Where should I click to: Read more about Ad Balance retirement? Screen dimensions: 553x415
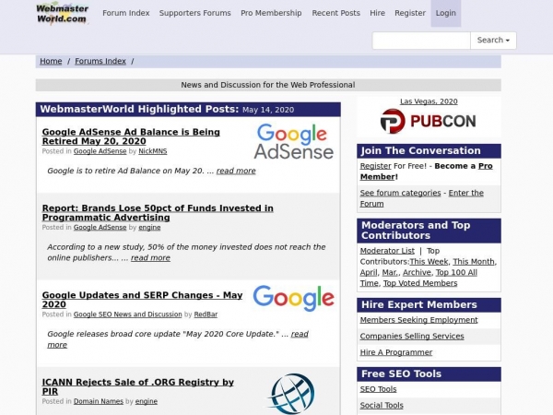(x=236, y=171)
